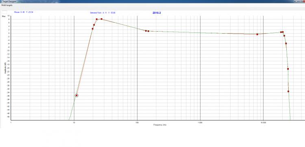The height and width of the screenshot is (147, 305).
Task: Select the circled control point near -36 dB
Action: click(x=76, y=96)
